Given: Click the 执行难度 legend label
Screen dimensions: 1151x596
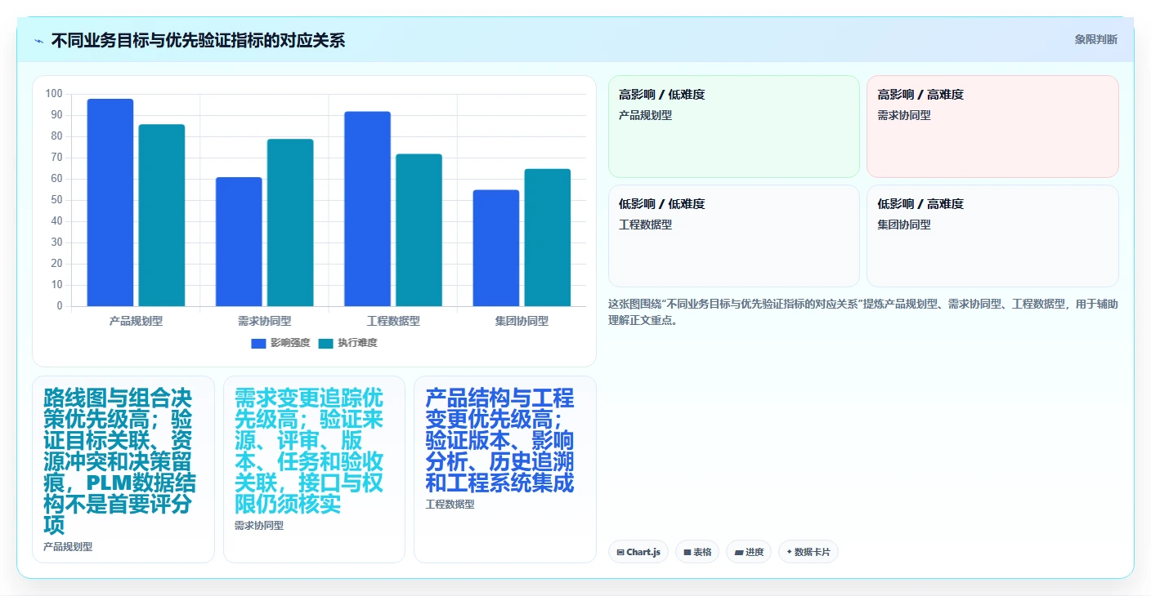Looking at the screenshot, I should (x=357, y=344).
